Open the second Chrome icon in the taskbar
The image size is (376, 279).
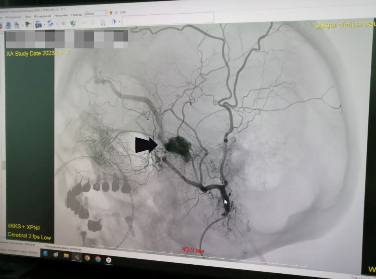coord(98,259)
